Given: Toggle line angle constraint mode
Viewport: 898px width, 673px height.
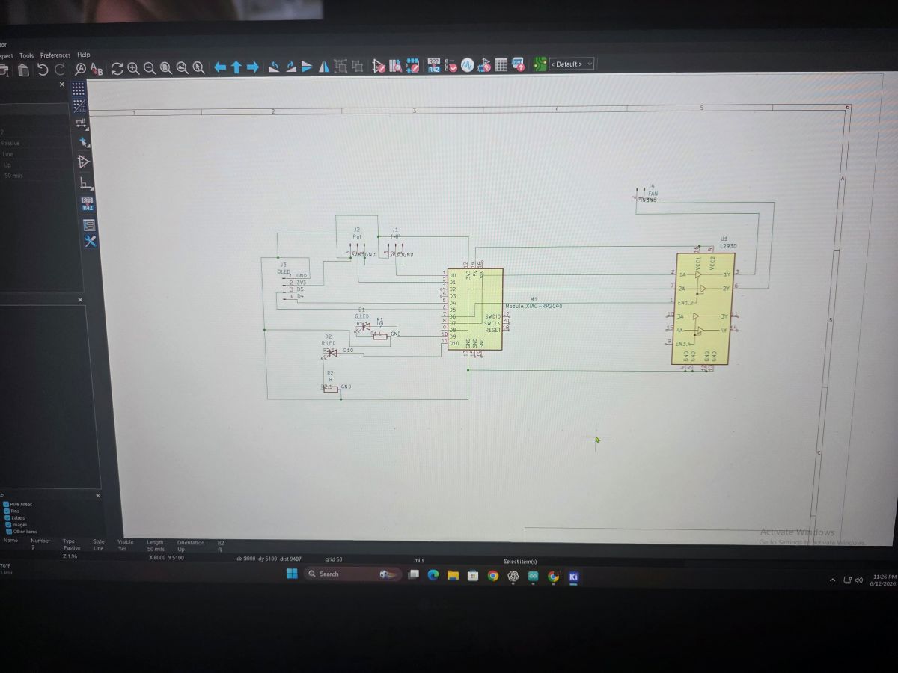Looking at the screenshot, I should (85, 183).
